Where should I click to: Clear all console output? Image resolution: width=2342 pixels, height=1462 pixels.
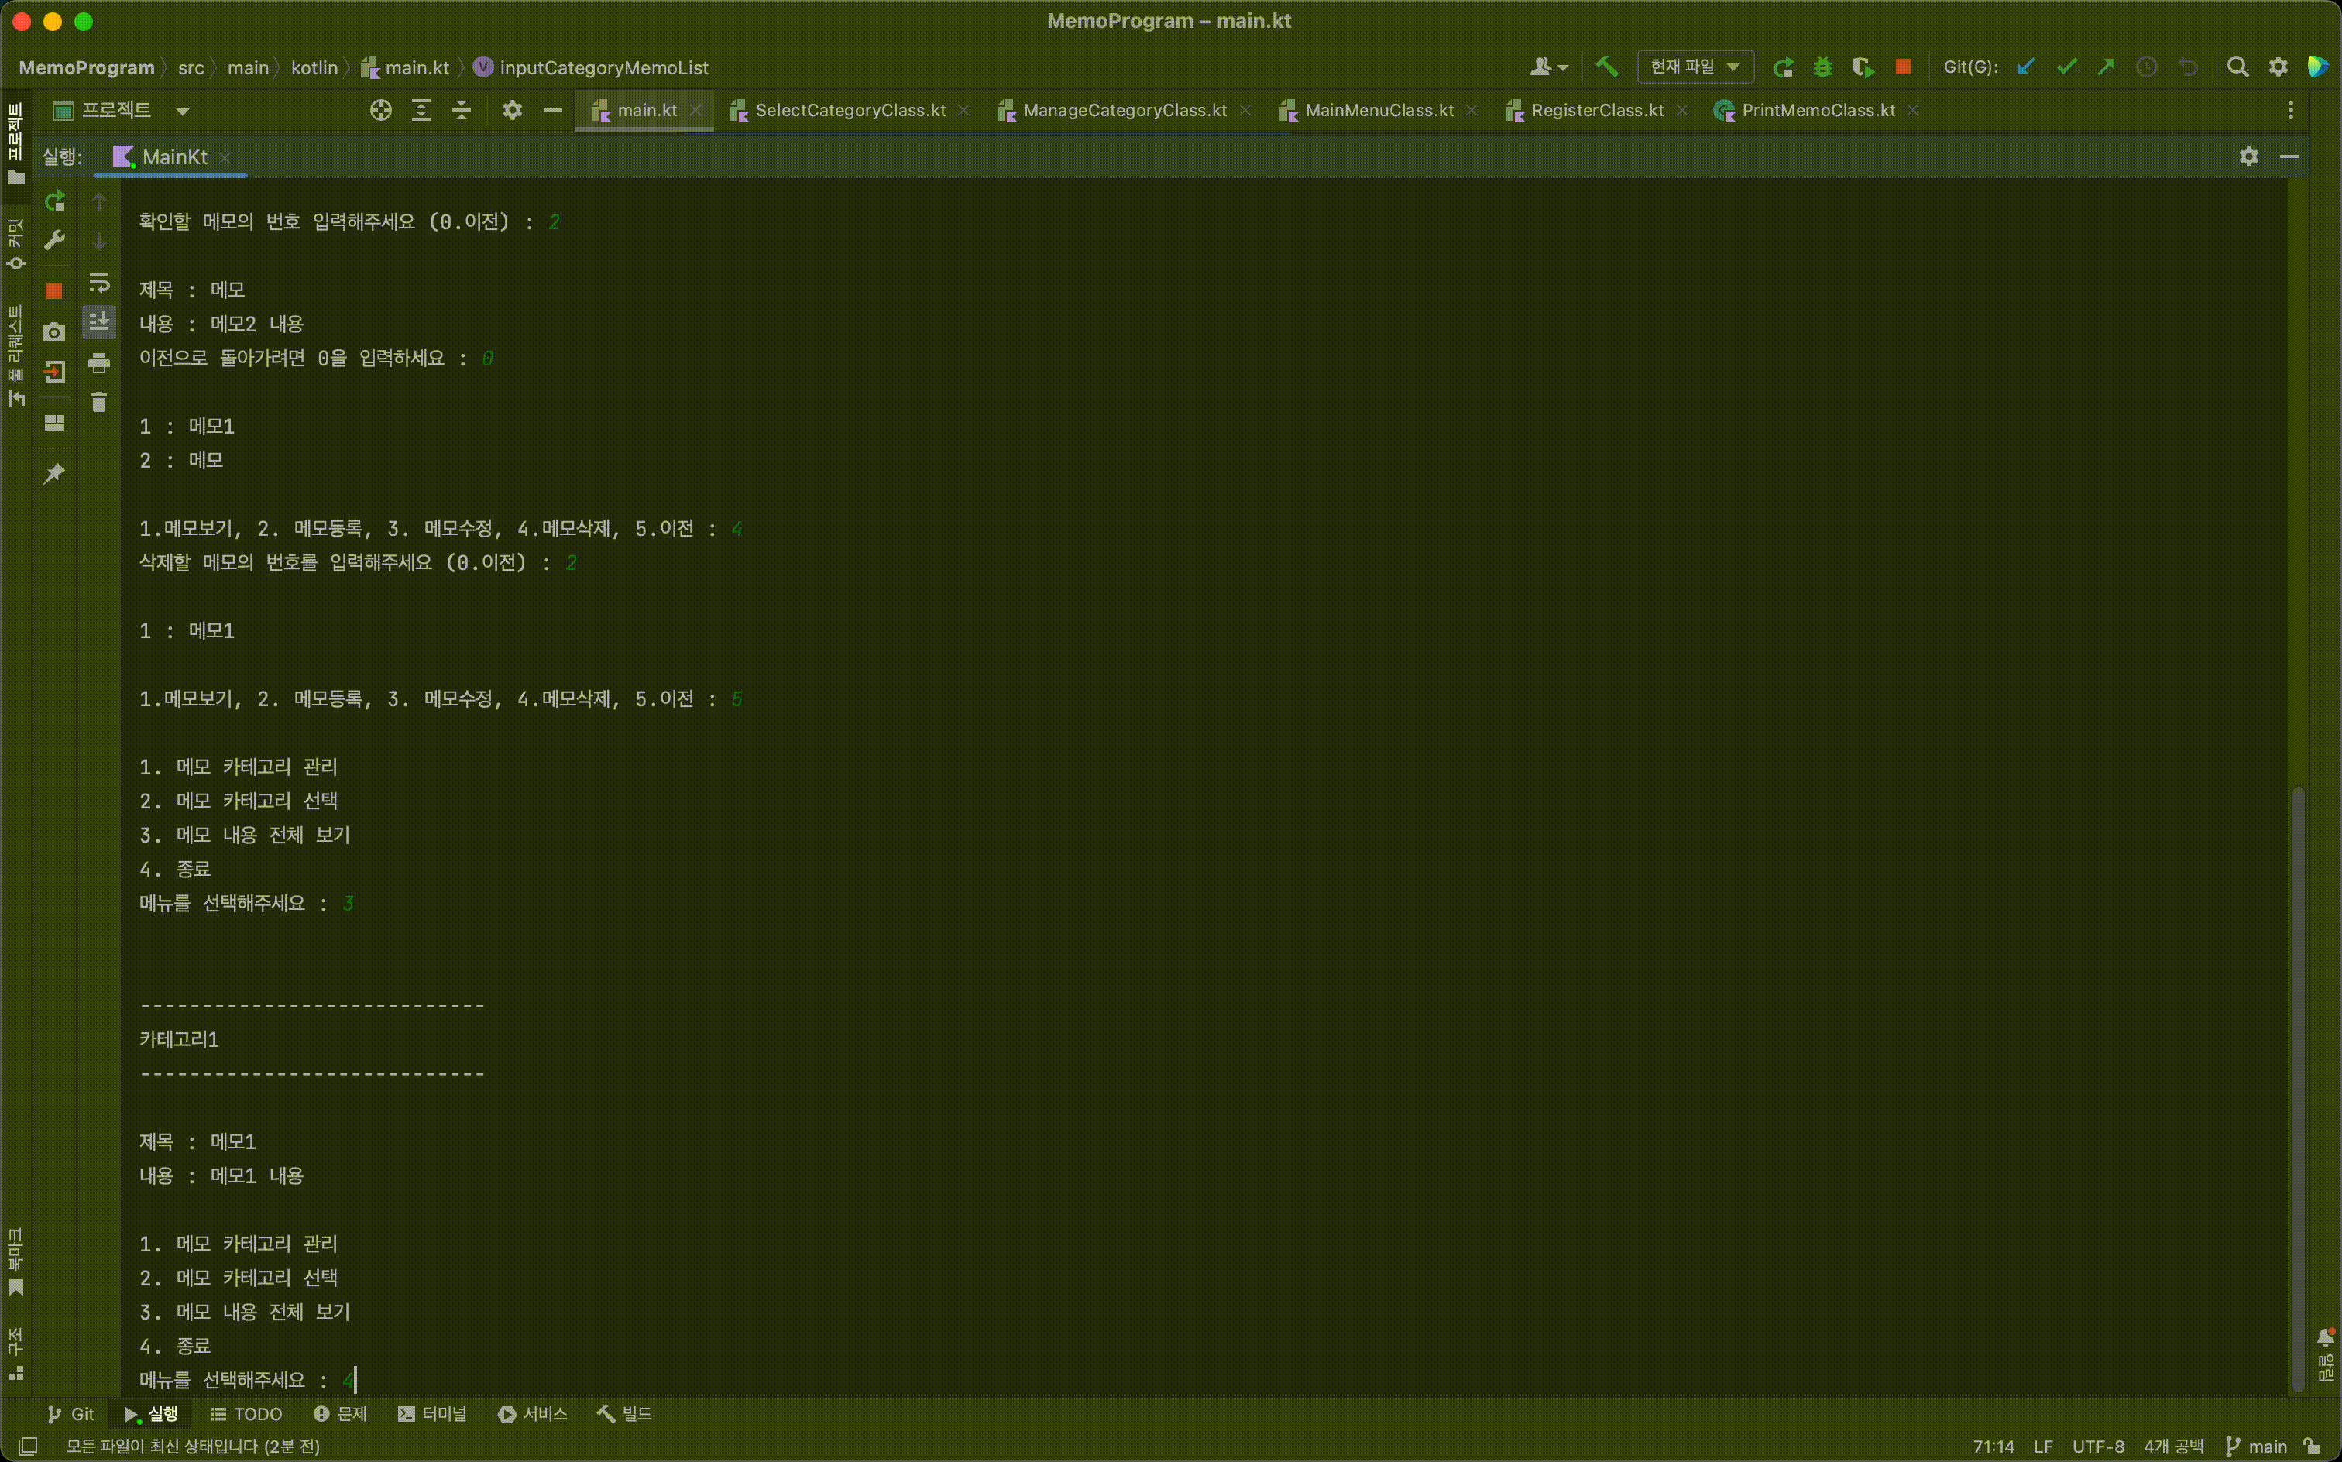pos(98,401)
